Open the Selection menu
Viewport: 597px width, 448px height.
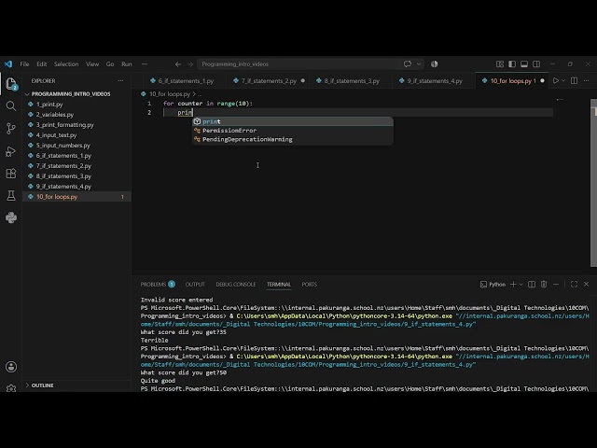coord(66,64)
